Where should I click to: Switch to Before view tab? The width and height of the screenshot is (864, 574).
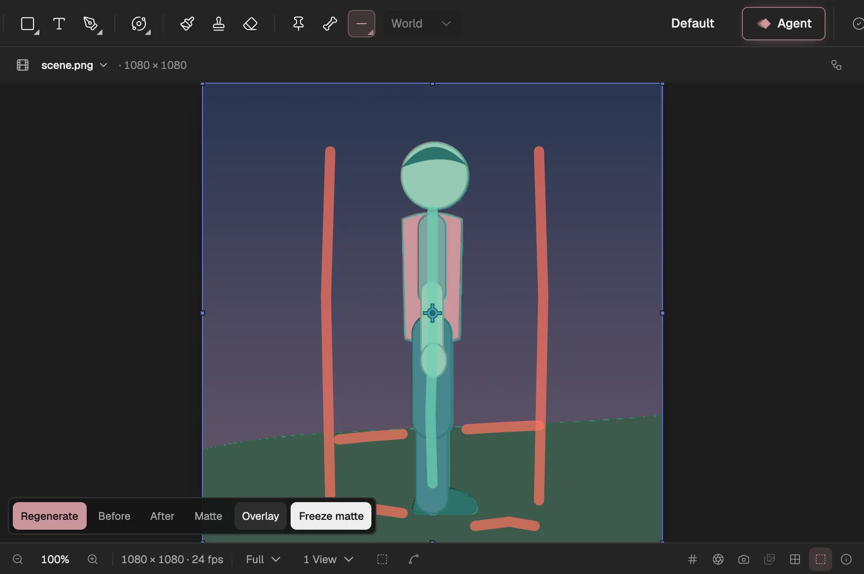[x=114, y=516]
